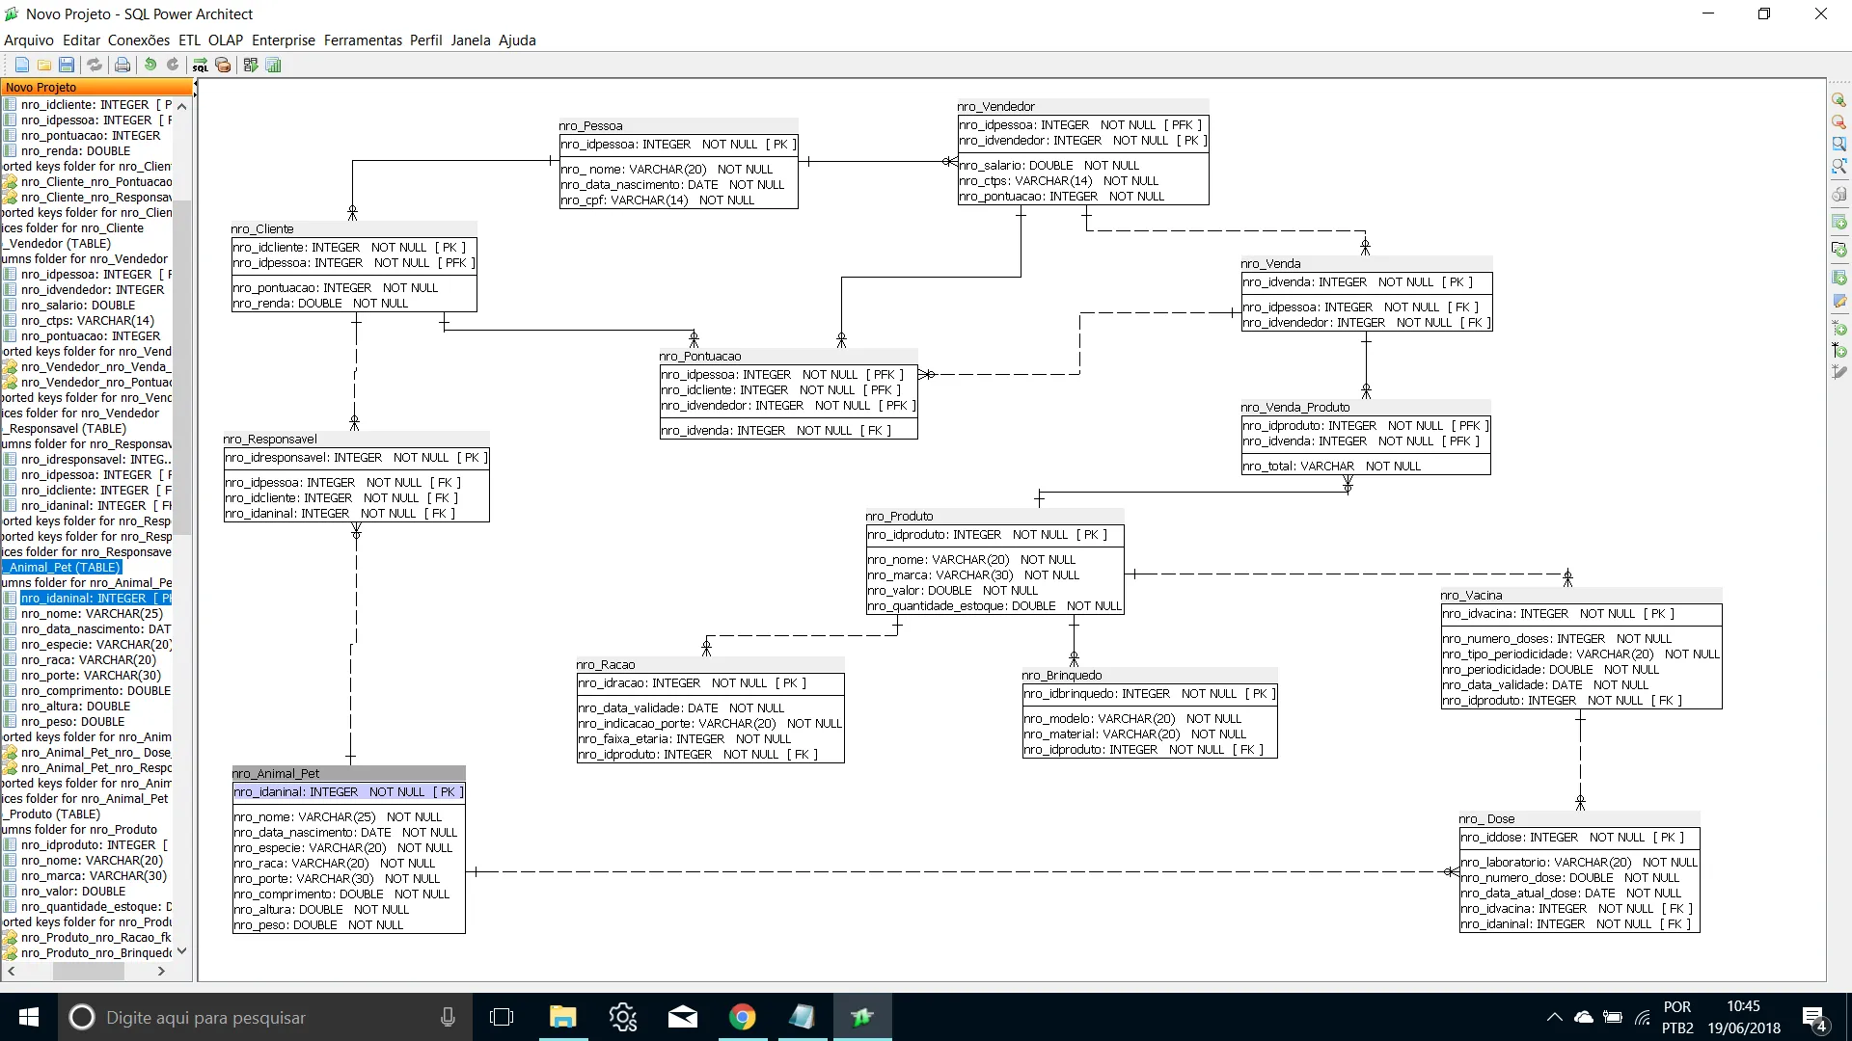This screenshot has width=1852, height=1041.
Task: Click the Undo green arrow icon
Action: click(x=150, y=65)
